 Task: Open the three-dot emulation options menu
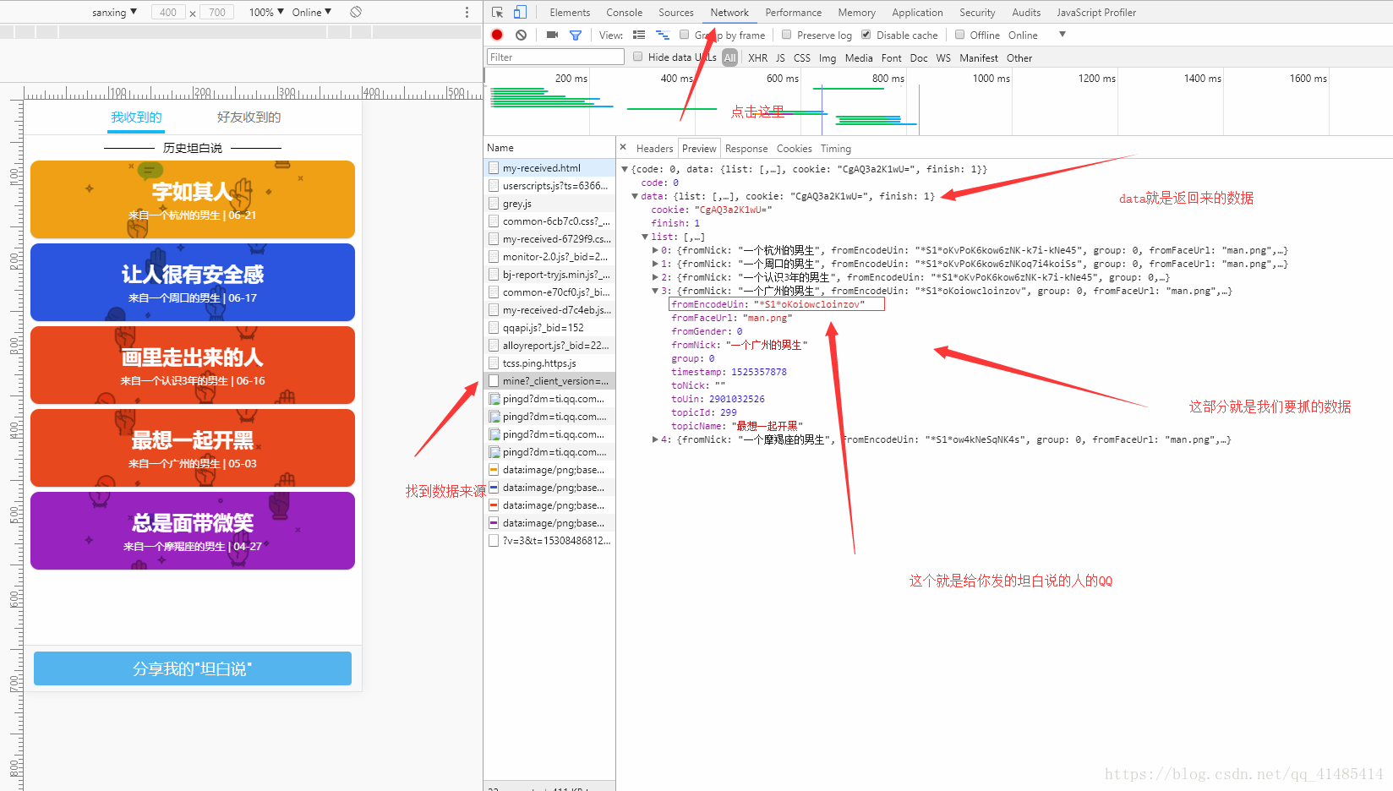pyautogui.click(x=467, y=12)
